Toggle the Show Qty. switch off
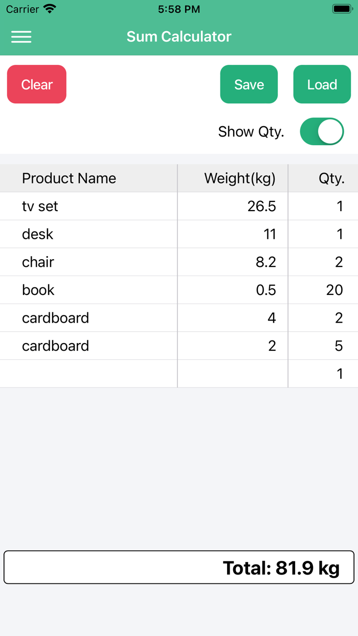358x636 pixels. (322, 131)
